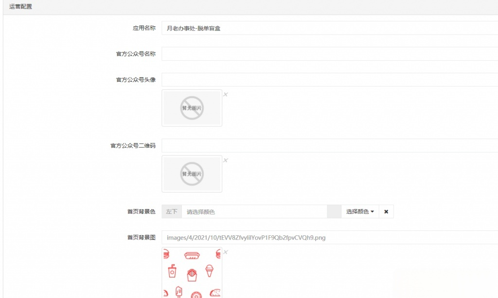The width and height of the screenshot is (498, 298).
Task: Open the 选择颜色 color picker dropdown
Action: 360,211
